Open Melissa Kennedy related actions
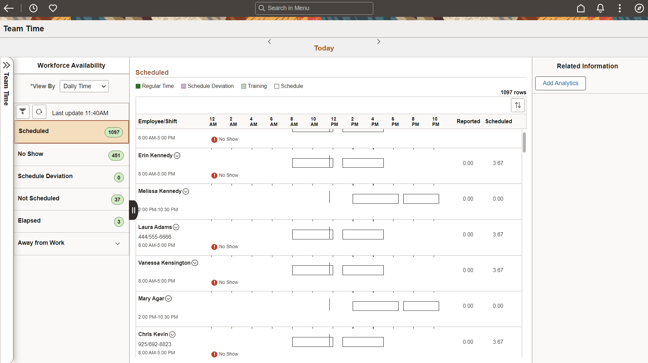648x363 pixels. (x=186, y=191)
